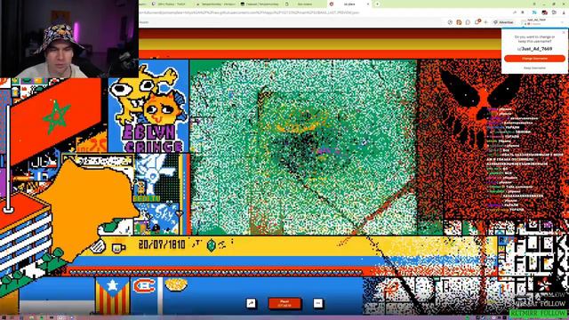Click the Keep Username link
This screenshot has width=569, height=320.
pos(534,68)
